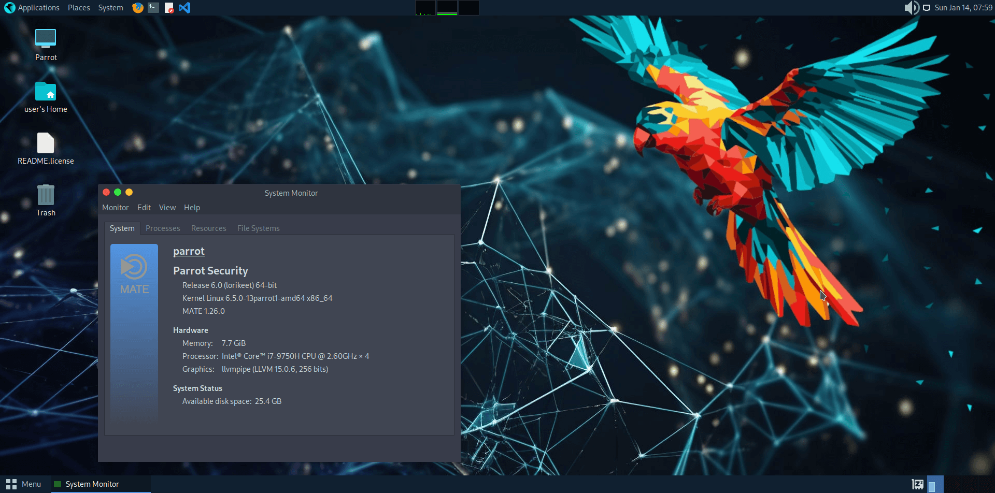The image size is (995, 493).
Task: Select the third workspace in the top switcher
Action: [469, 8]
